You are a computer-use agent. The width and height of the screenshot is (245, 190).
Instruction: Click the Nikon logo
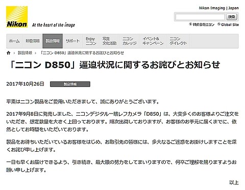17,17
